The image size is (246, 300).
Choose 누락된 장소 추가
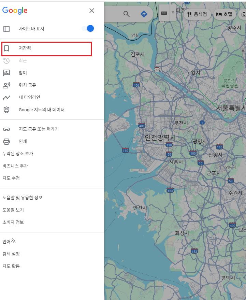(x=18, y=154)
